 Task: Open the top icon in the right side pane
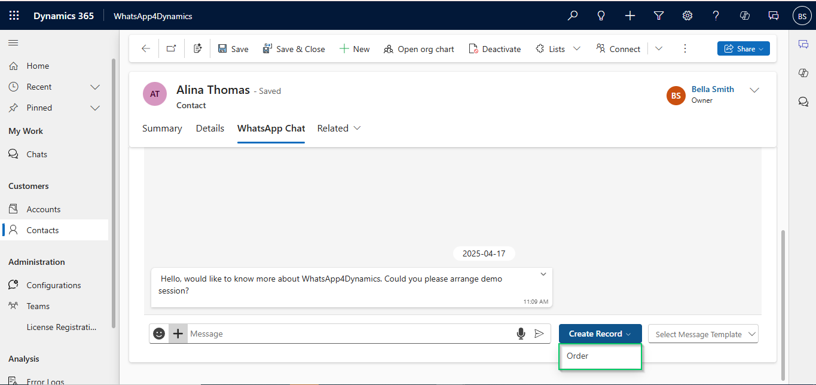click(x=803, y=44)
